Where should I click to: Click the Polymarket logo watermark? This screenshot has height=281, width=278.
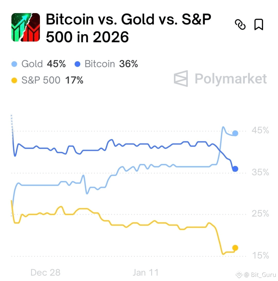[x=220, y=79]
